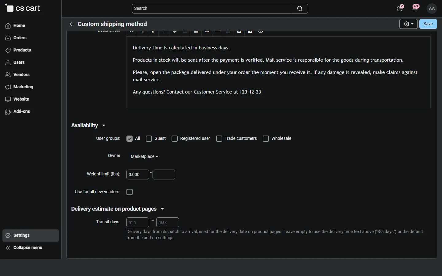442x276 pixels.
Task: Save the shipping method
Action: tap(428, 24)
